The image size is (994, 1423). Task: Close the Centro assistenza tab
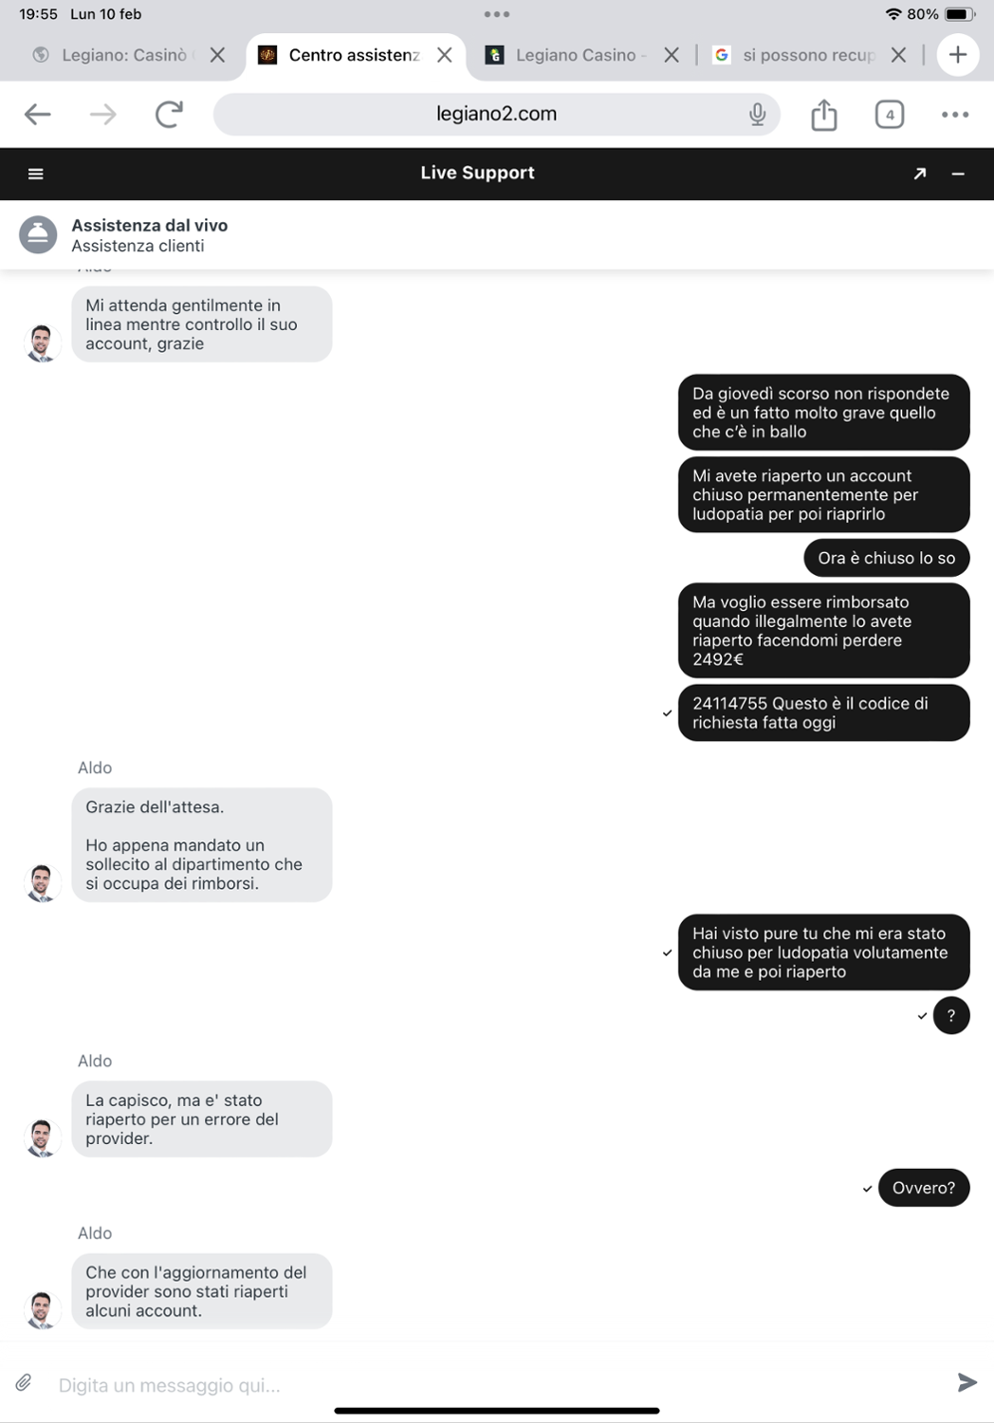[x=444, y=55]
